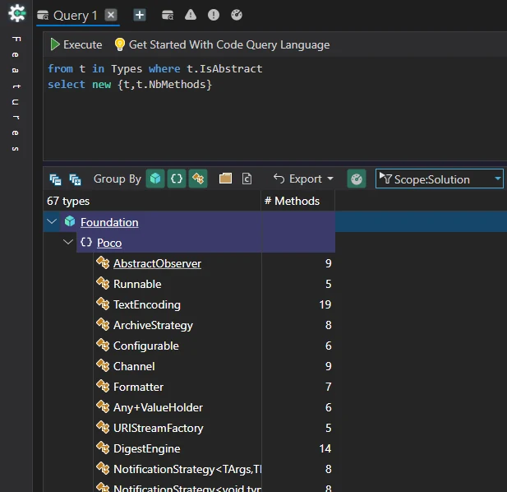The width and height of the screenshot is (507, 492).
Task: Click the AbstractObserver type icon
Action: [x=103, y=262]
